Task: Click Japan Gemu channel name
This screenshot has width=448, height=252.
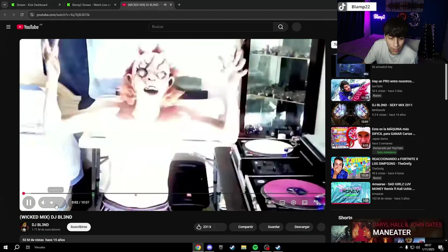Action: 380,139
